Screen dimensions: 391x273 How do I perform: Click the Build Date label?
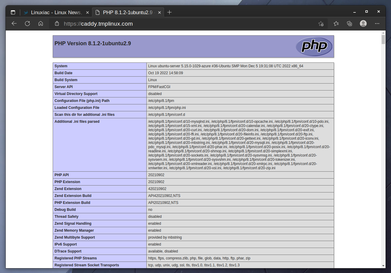tap(64, 73)
